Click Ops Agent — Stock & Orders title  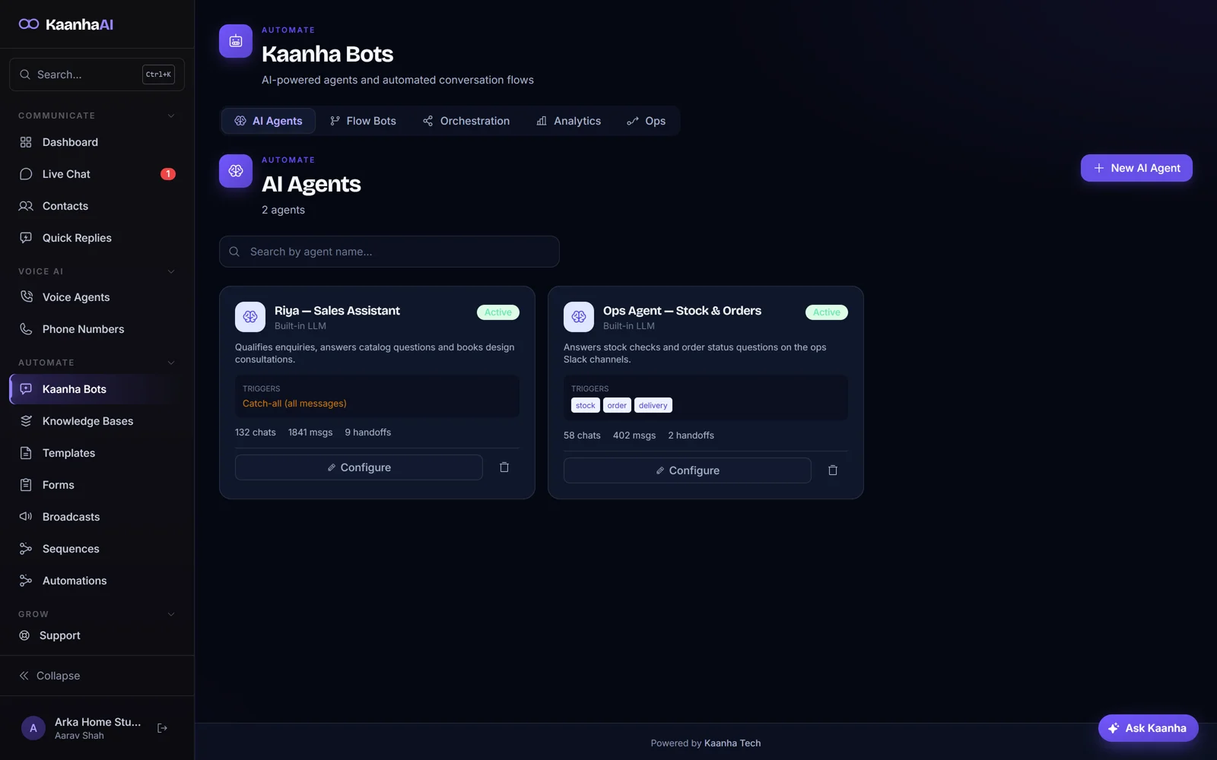682,311
